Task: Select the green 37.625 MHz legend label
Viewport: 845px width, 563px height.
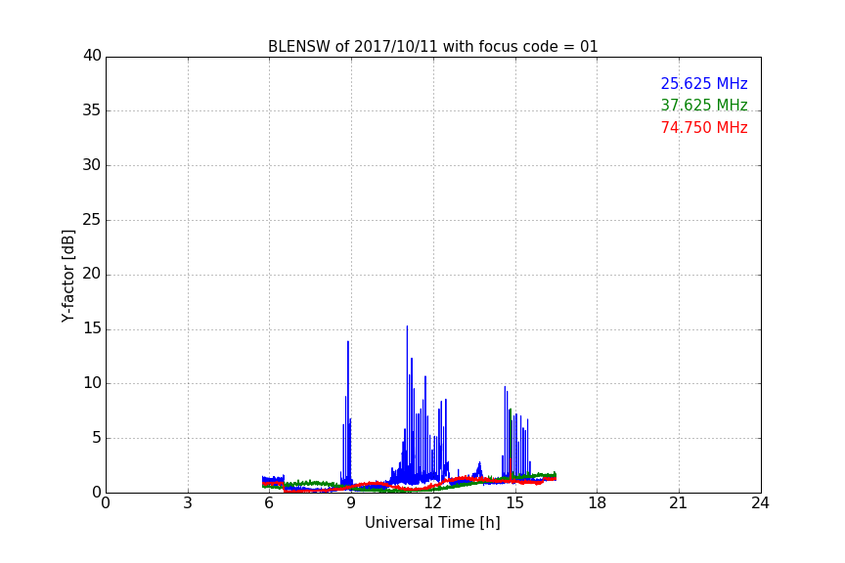Action: coord(704,105)
